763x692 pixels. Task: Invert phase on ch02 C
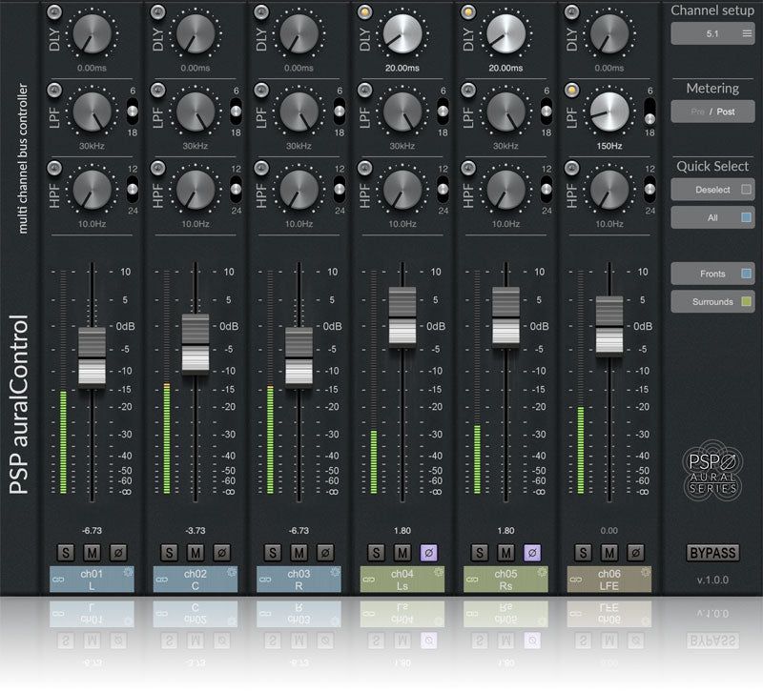coord(222,553)
